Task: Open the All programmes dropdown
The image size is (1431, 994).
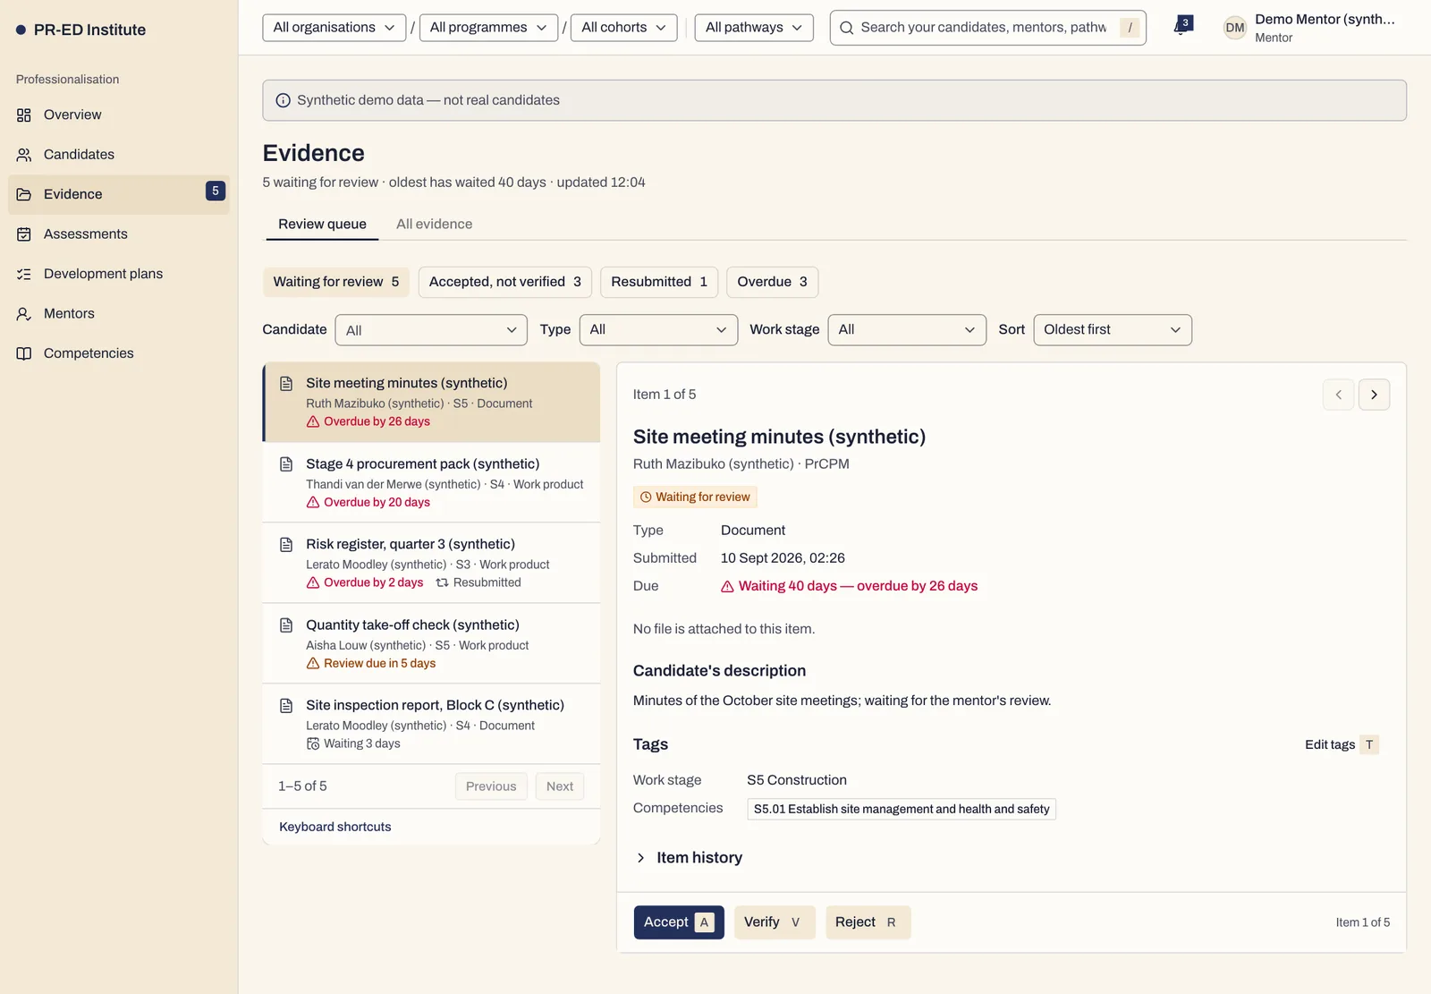Action: 488,28
